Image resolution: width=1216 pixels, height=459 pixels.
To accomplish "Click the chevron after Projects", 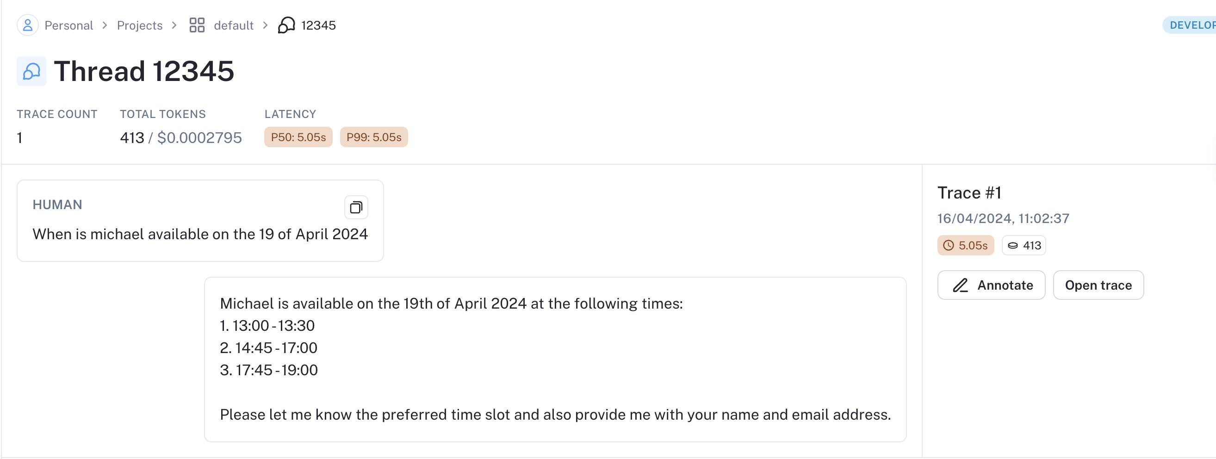I will 174,25.
